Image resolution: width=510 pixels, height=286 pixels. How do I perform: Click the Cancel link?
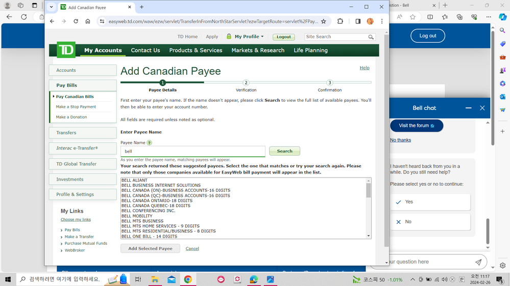point(192,248)
